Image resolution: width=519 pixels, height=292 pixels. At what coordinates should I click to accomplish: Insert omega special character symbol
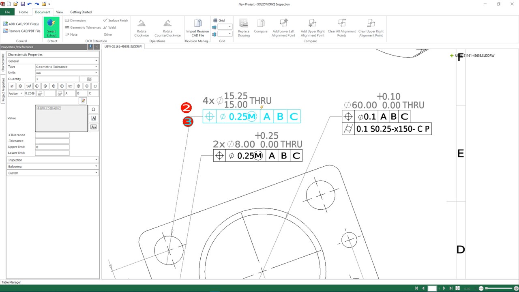93,109
